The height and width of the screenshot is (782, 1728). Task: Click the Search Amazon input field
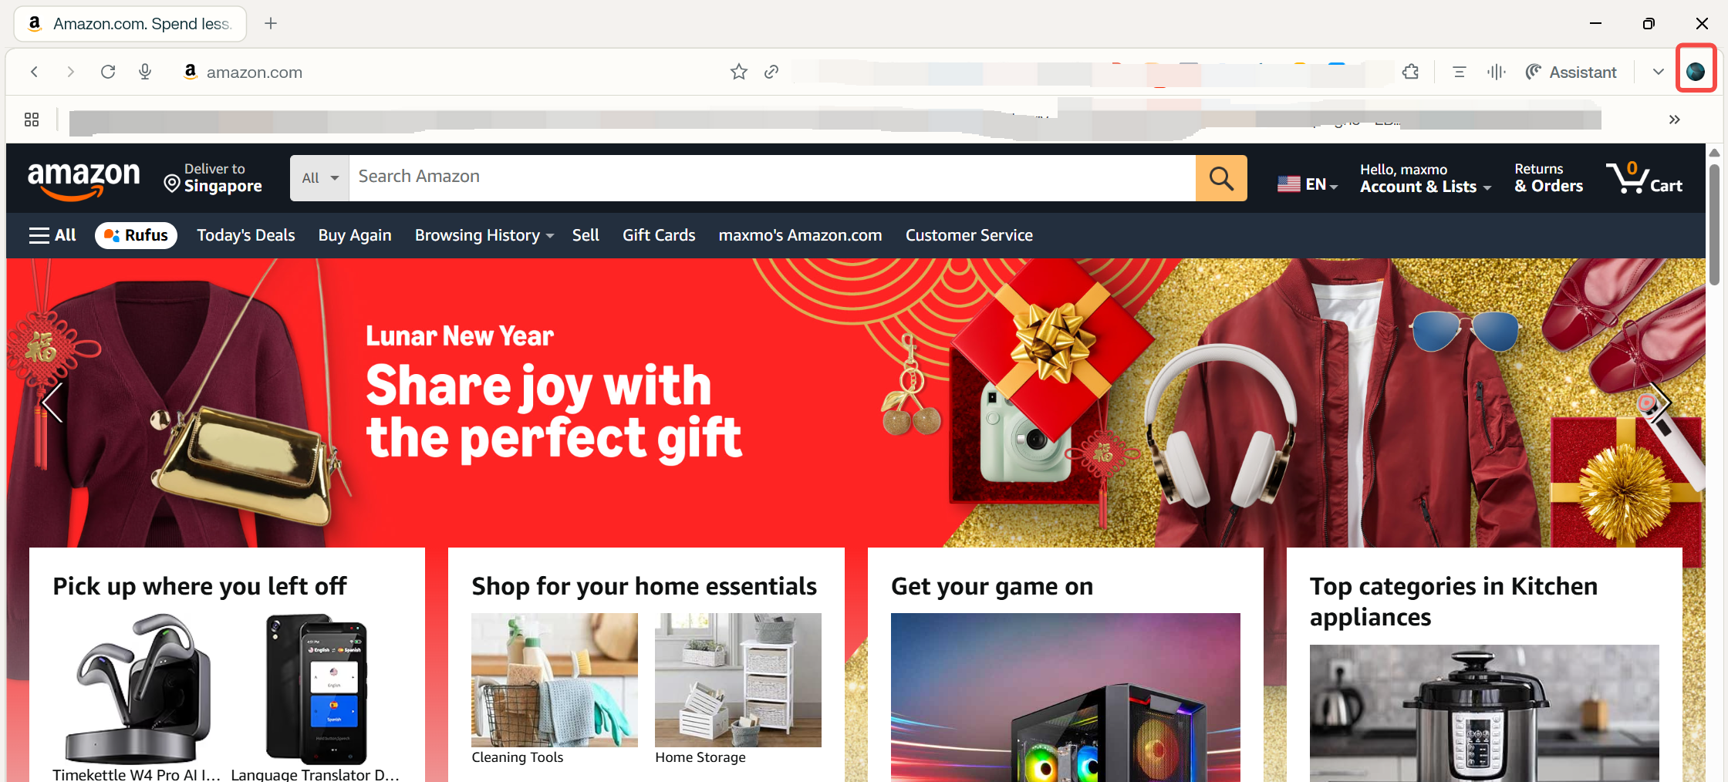pyautogui.click(x=772, y=178)
